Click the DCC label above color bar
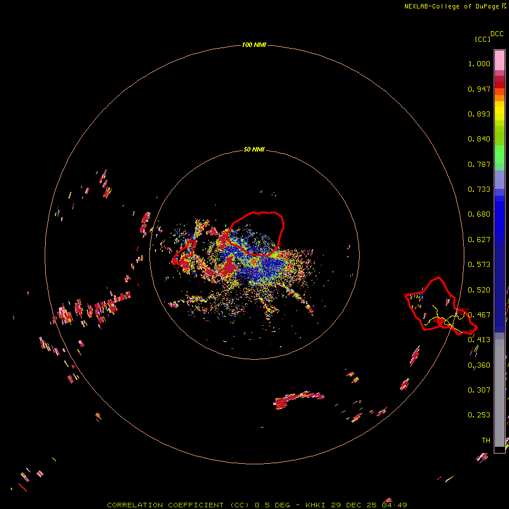 [497, 34]
